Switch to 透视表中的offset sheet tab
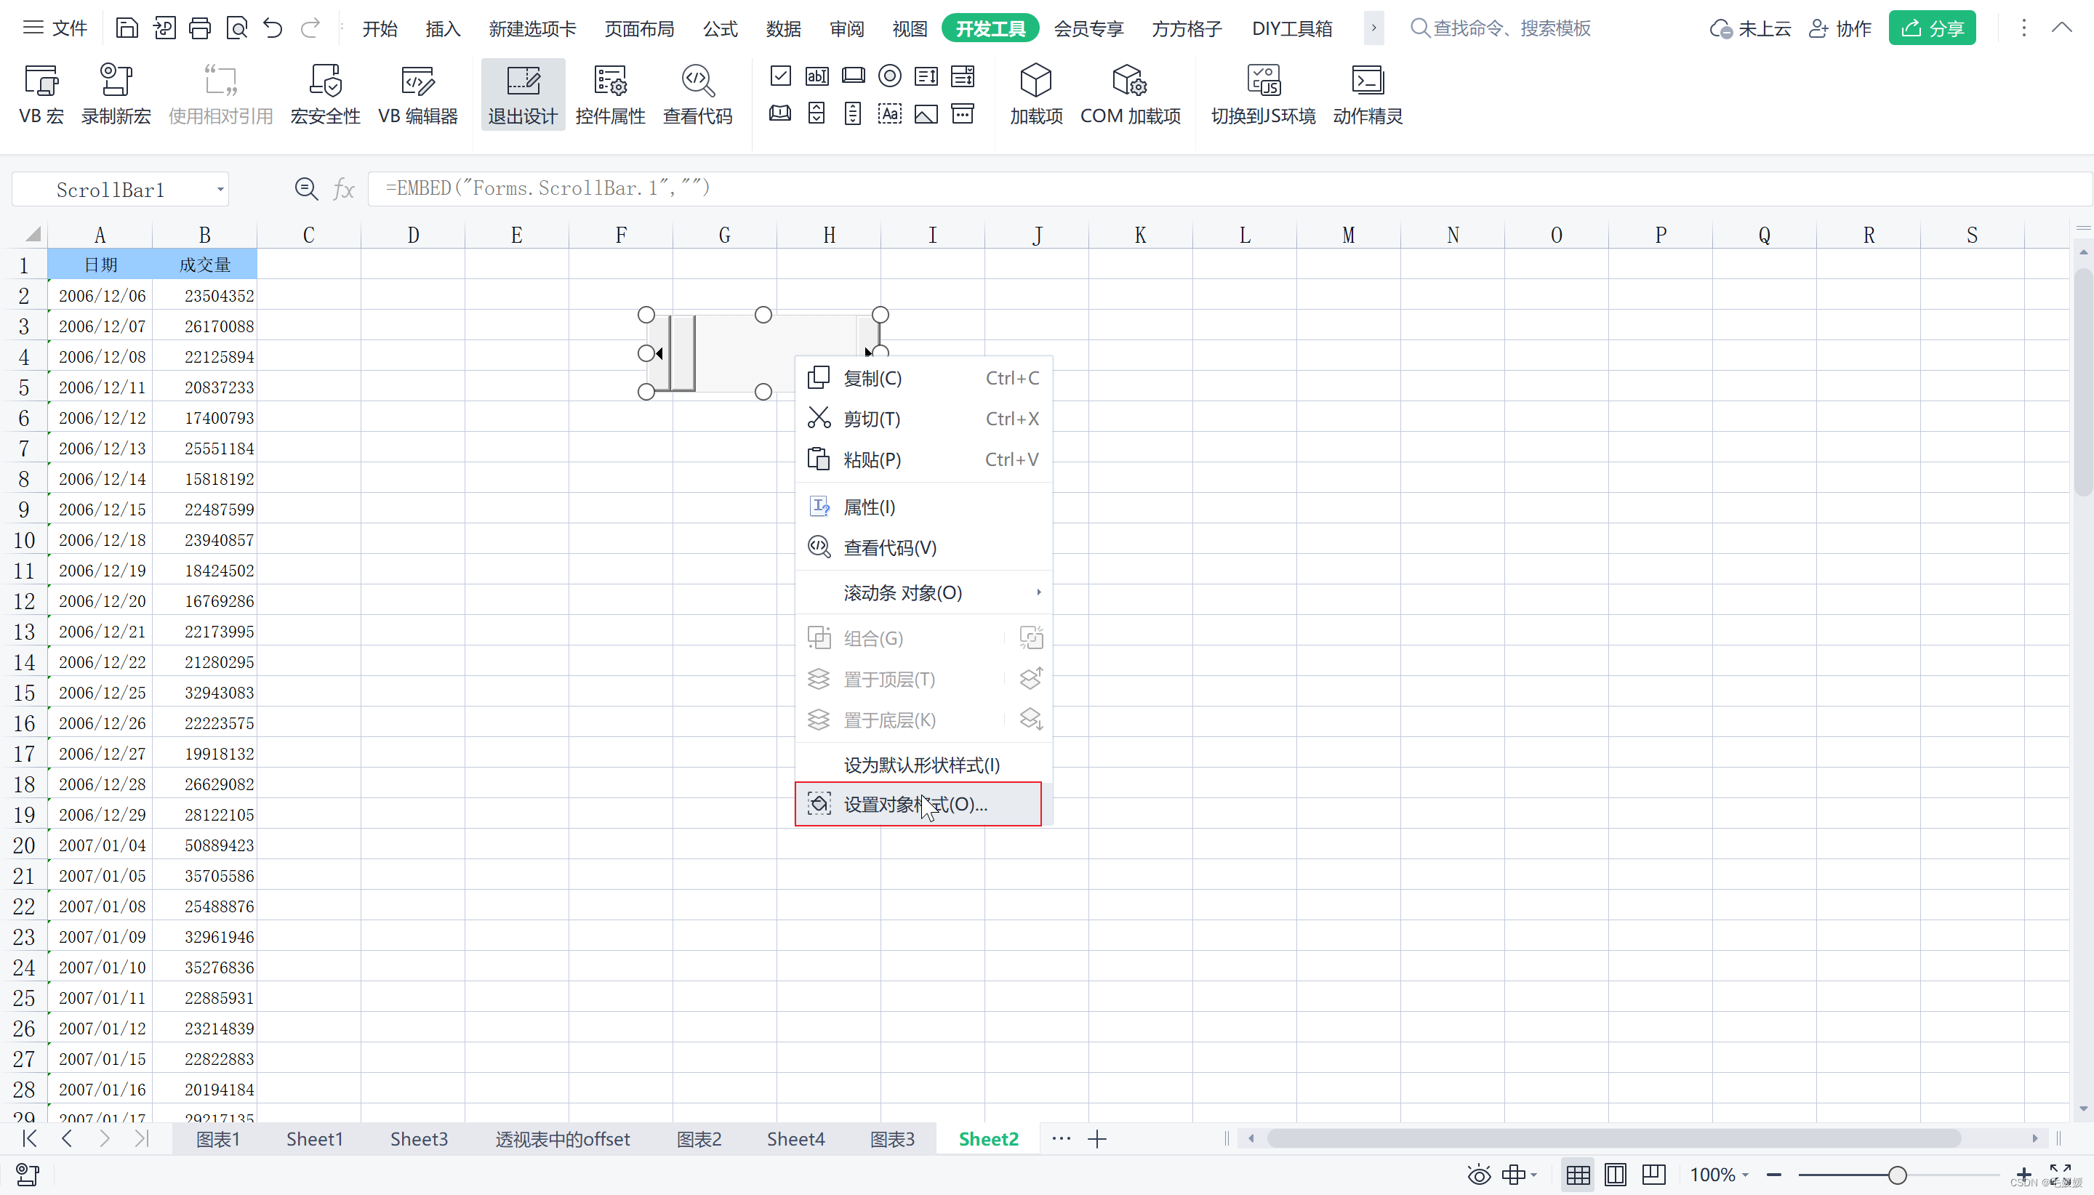 [x=562, y=1139]
